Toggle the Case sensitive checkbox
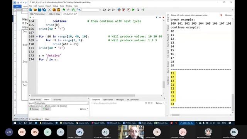 coord(30,106)
